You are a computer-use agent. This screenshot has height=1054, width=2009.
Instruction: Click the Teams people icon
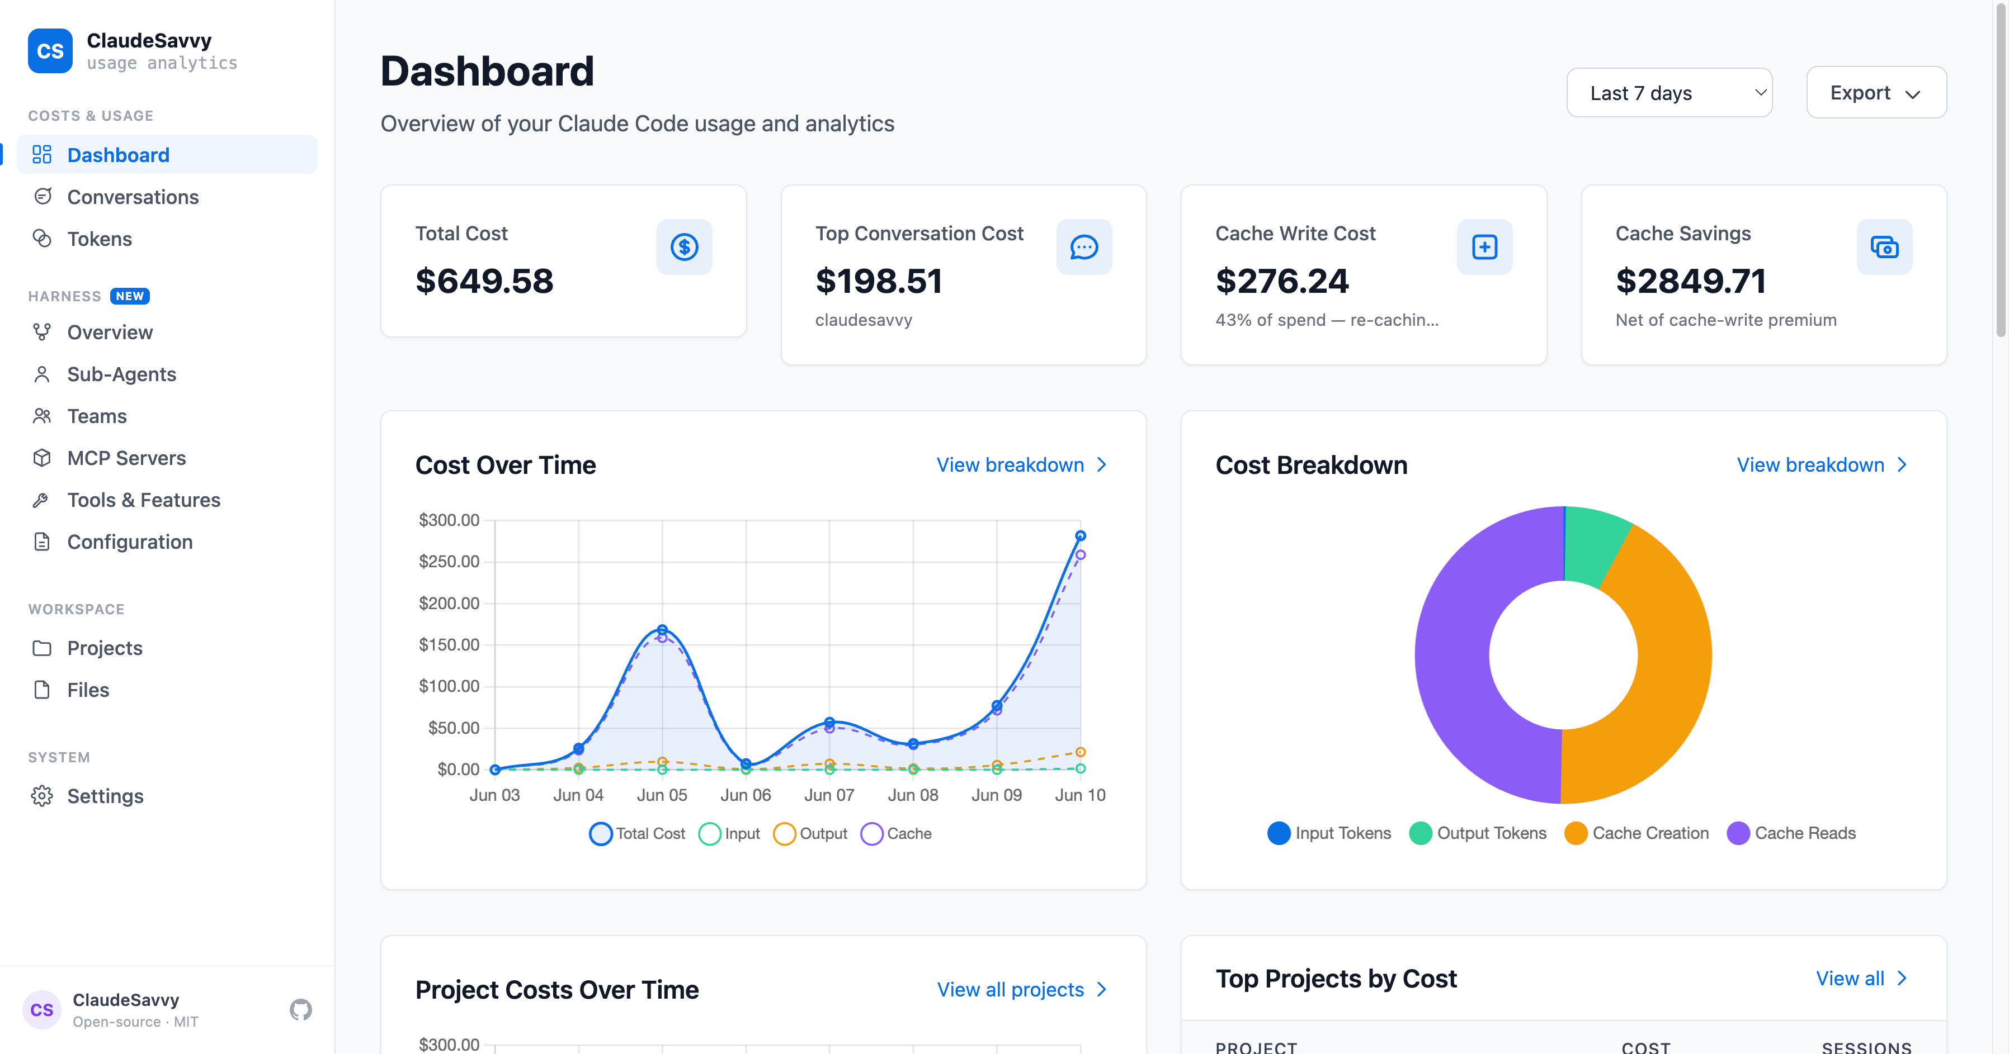coord(42,416)
